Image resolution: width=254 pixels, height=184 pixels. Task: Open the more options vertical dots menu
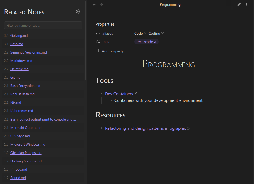click(246, 5)
